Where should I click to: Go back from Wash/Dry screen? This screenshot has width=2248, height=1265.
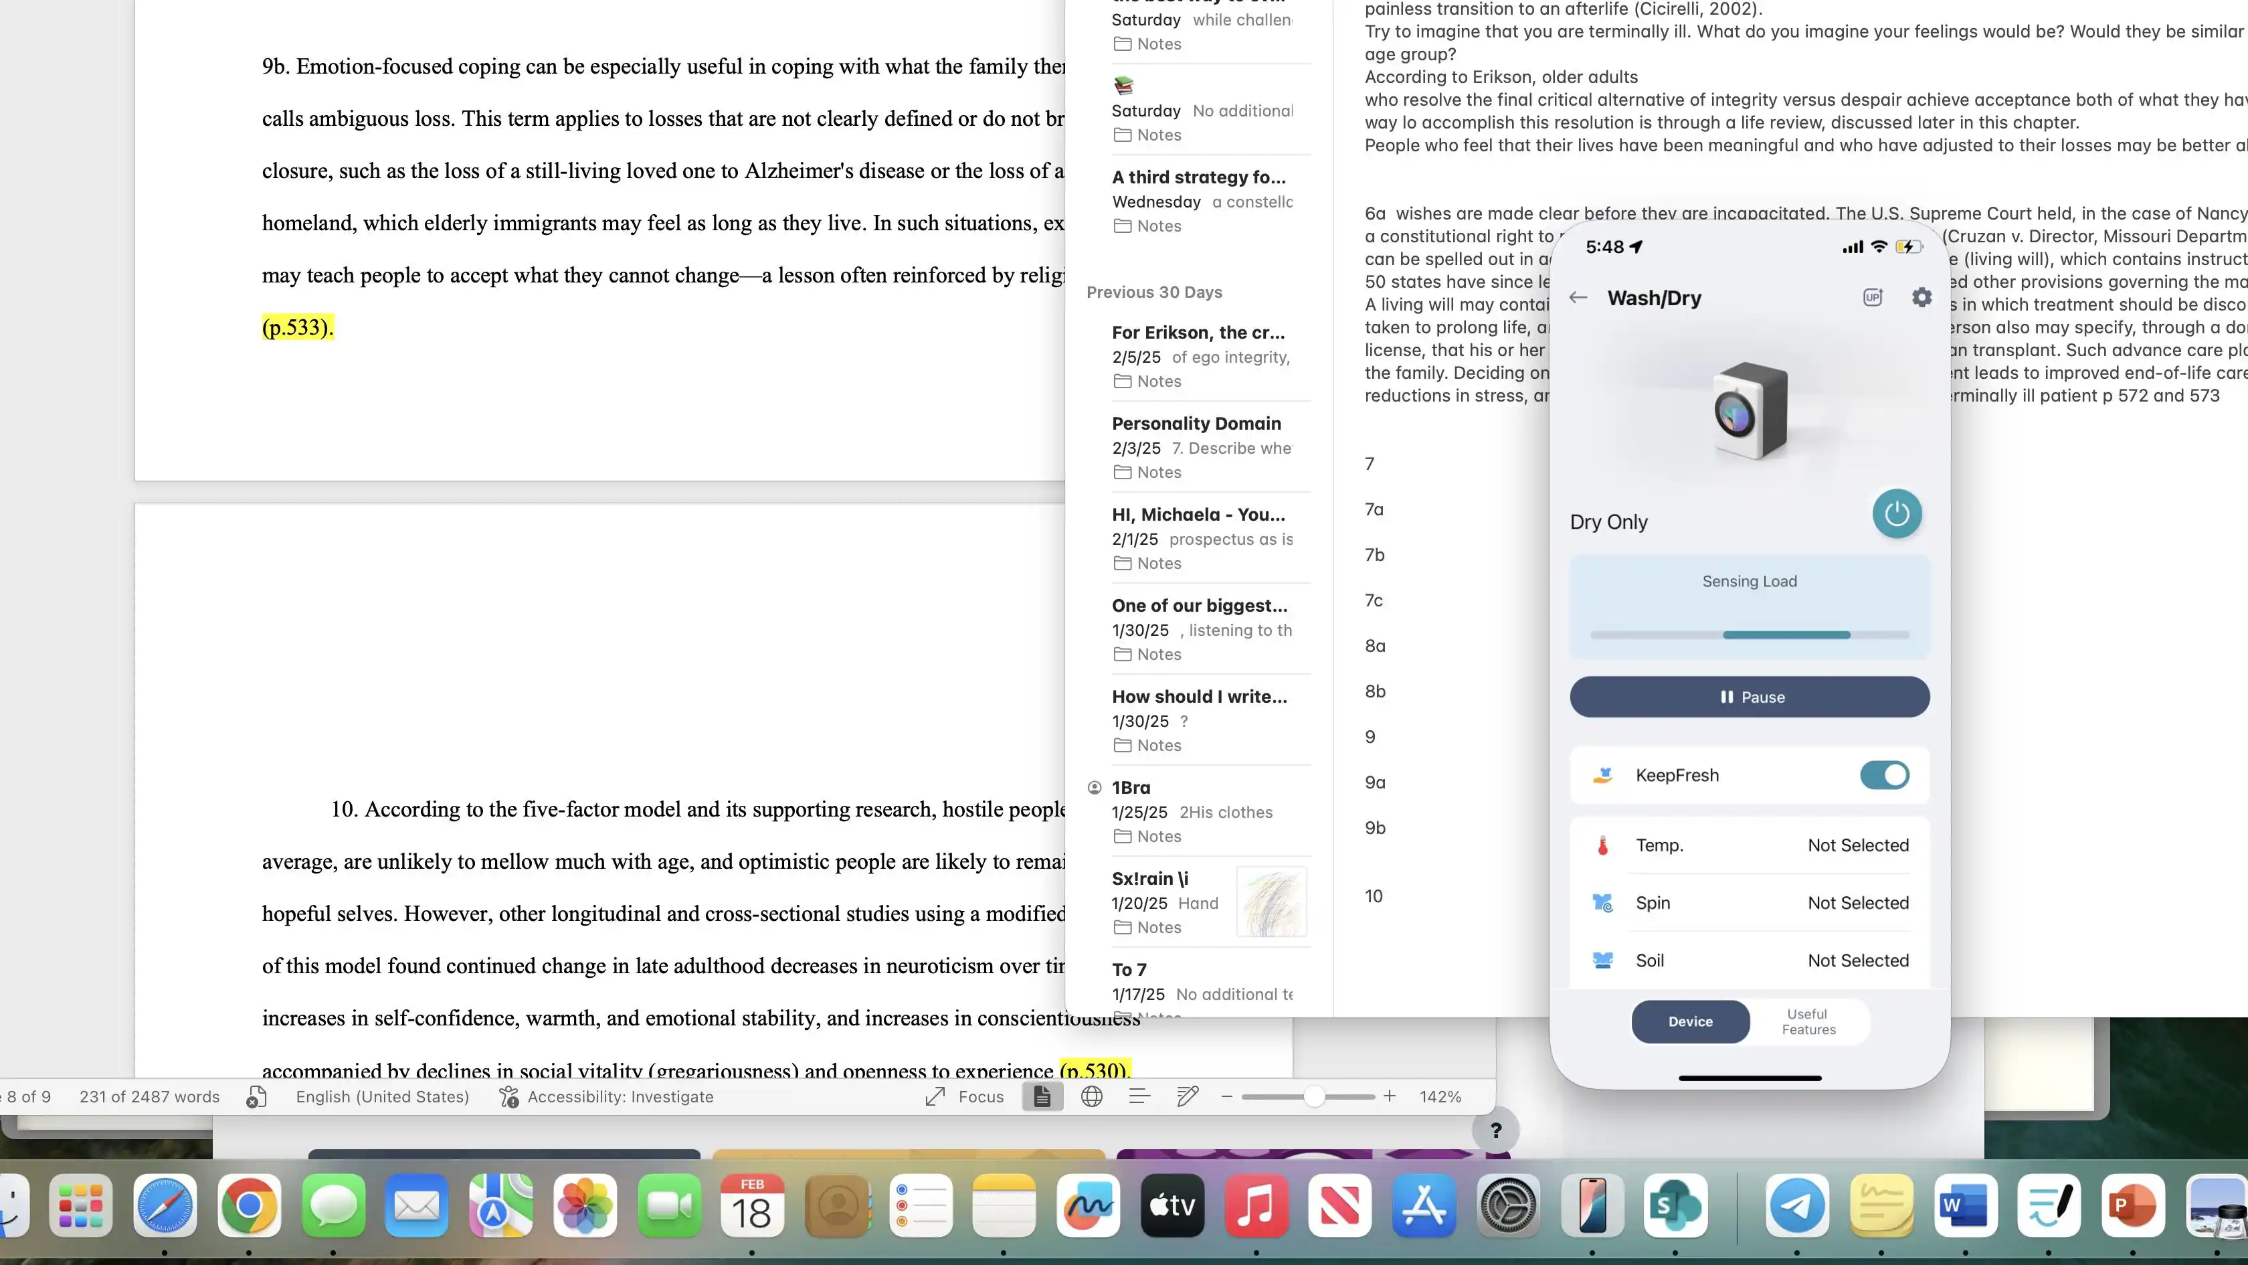1578,298
